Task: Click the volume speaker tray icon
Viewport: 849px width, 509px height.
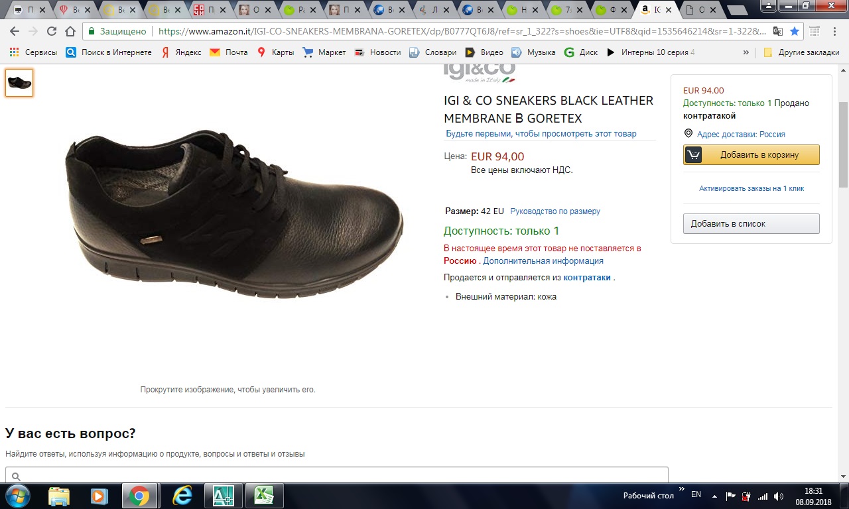Action: tap(779, 496)
